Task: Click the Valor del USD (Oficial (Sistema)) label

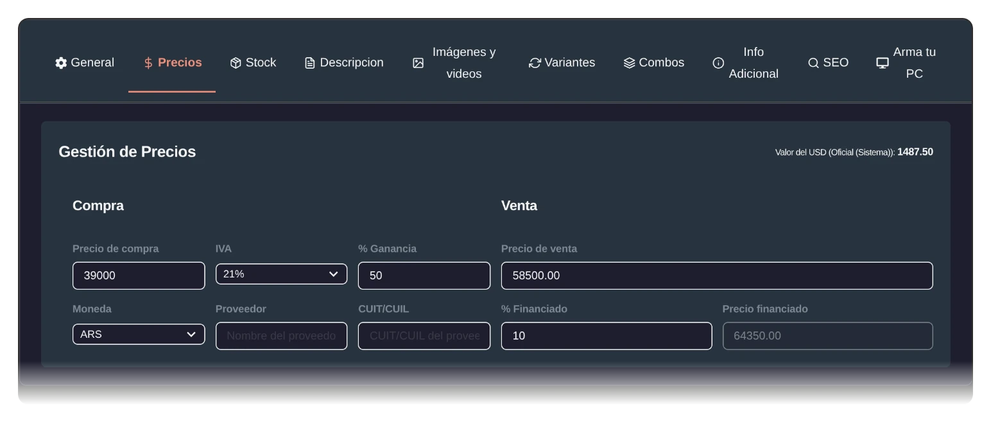Action: [834, 152]
